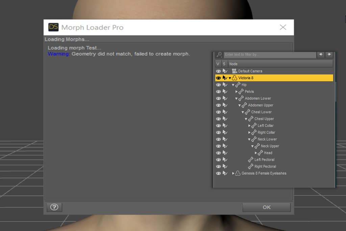Click the search magnifier icon in Scene pane
The height and width of the screenshot is (231, 346).
(x=219, y=55)
